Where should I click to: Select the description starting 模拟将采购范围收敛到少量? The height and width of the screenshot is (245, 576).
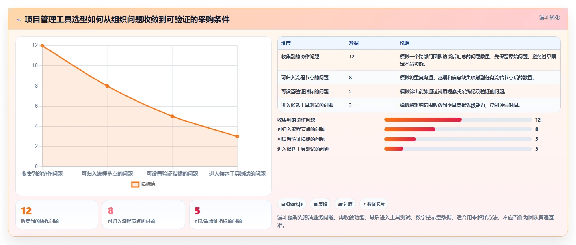tap(460, 105)
